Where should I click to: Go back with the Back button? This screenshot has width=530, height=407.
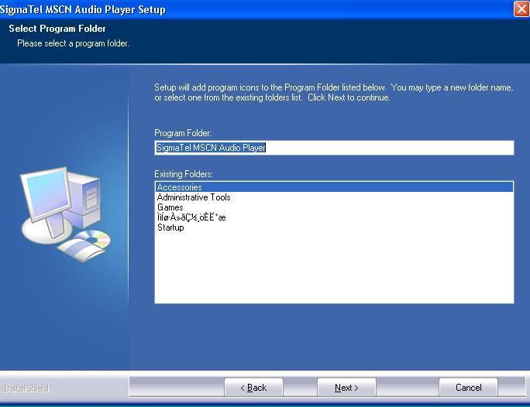coord(253,388)
